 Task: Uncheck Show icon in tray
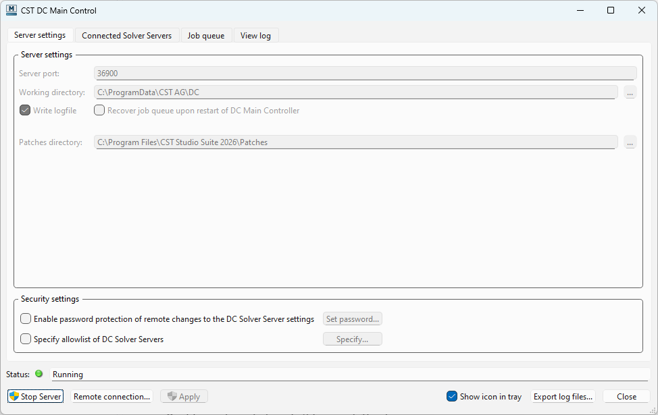452,397
